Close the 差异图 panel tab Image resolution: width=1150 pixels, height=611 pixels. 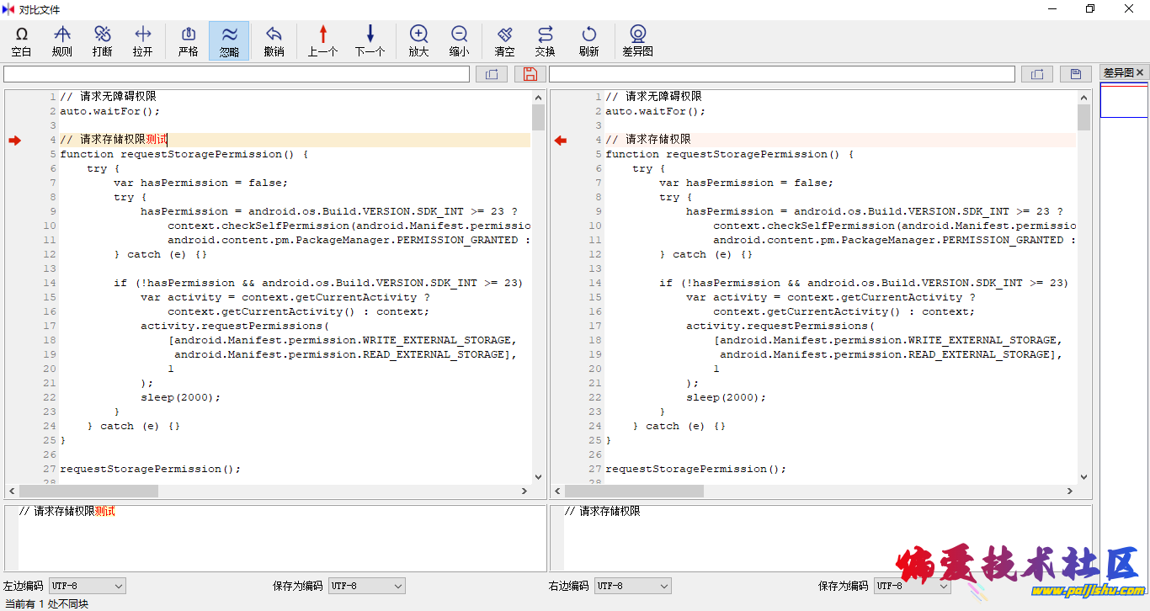1140,73
